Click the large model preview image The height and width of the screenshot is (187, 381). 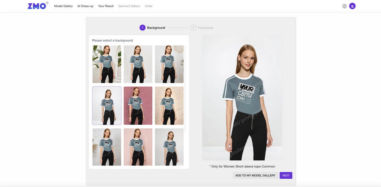(x=242, y=98)
